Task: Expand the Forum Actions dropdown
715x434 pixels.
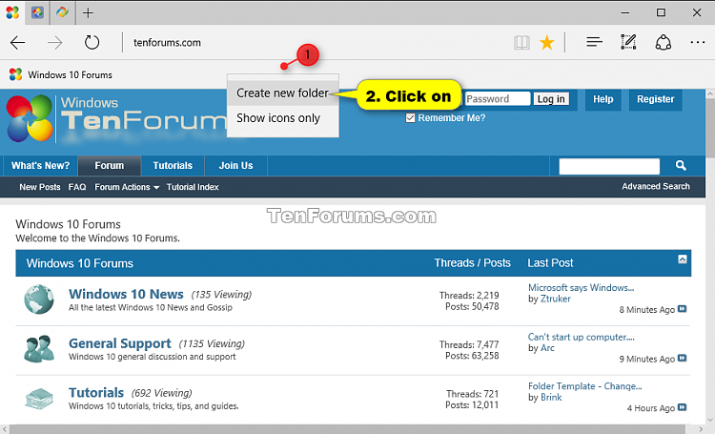Action: (x=127, y=187)
